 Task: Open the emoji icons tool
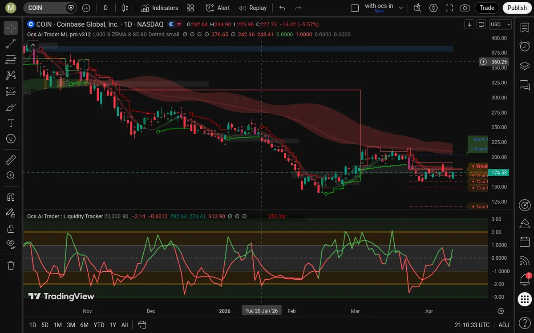[x=11, y=139]
